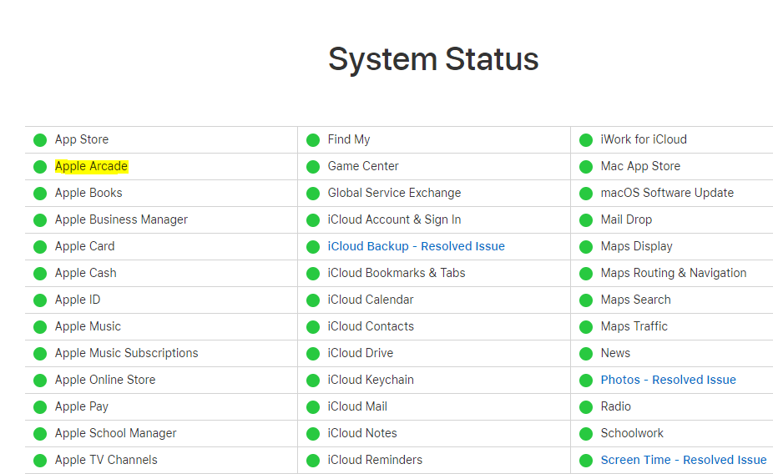Click the iCloud Mail label
Viewport: 773px width, 474px height.
357,406
